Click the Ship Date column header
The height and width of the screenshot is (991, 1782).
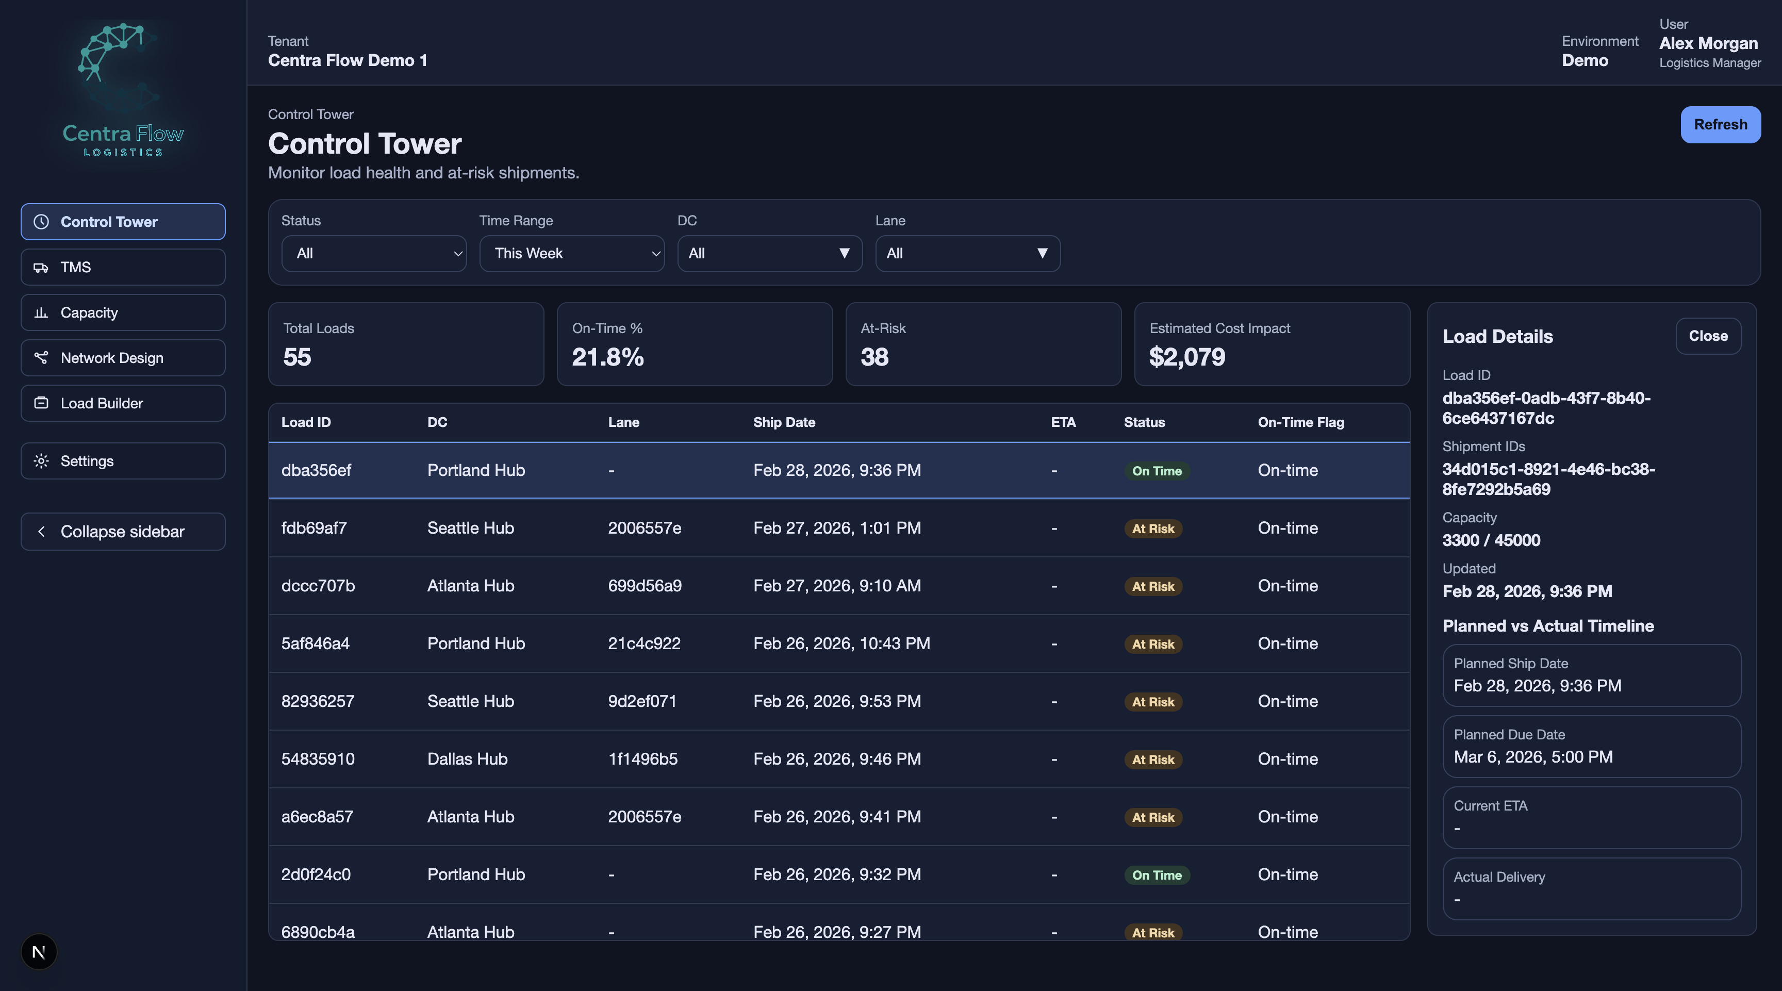(x=784, y=422)
